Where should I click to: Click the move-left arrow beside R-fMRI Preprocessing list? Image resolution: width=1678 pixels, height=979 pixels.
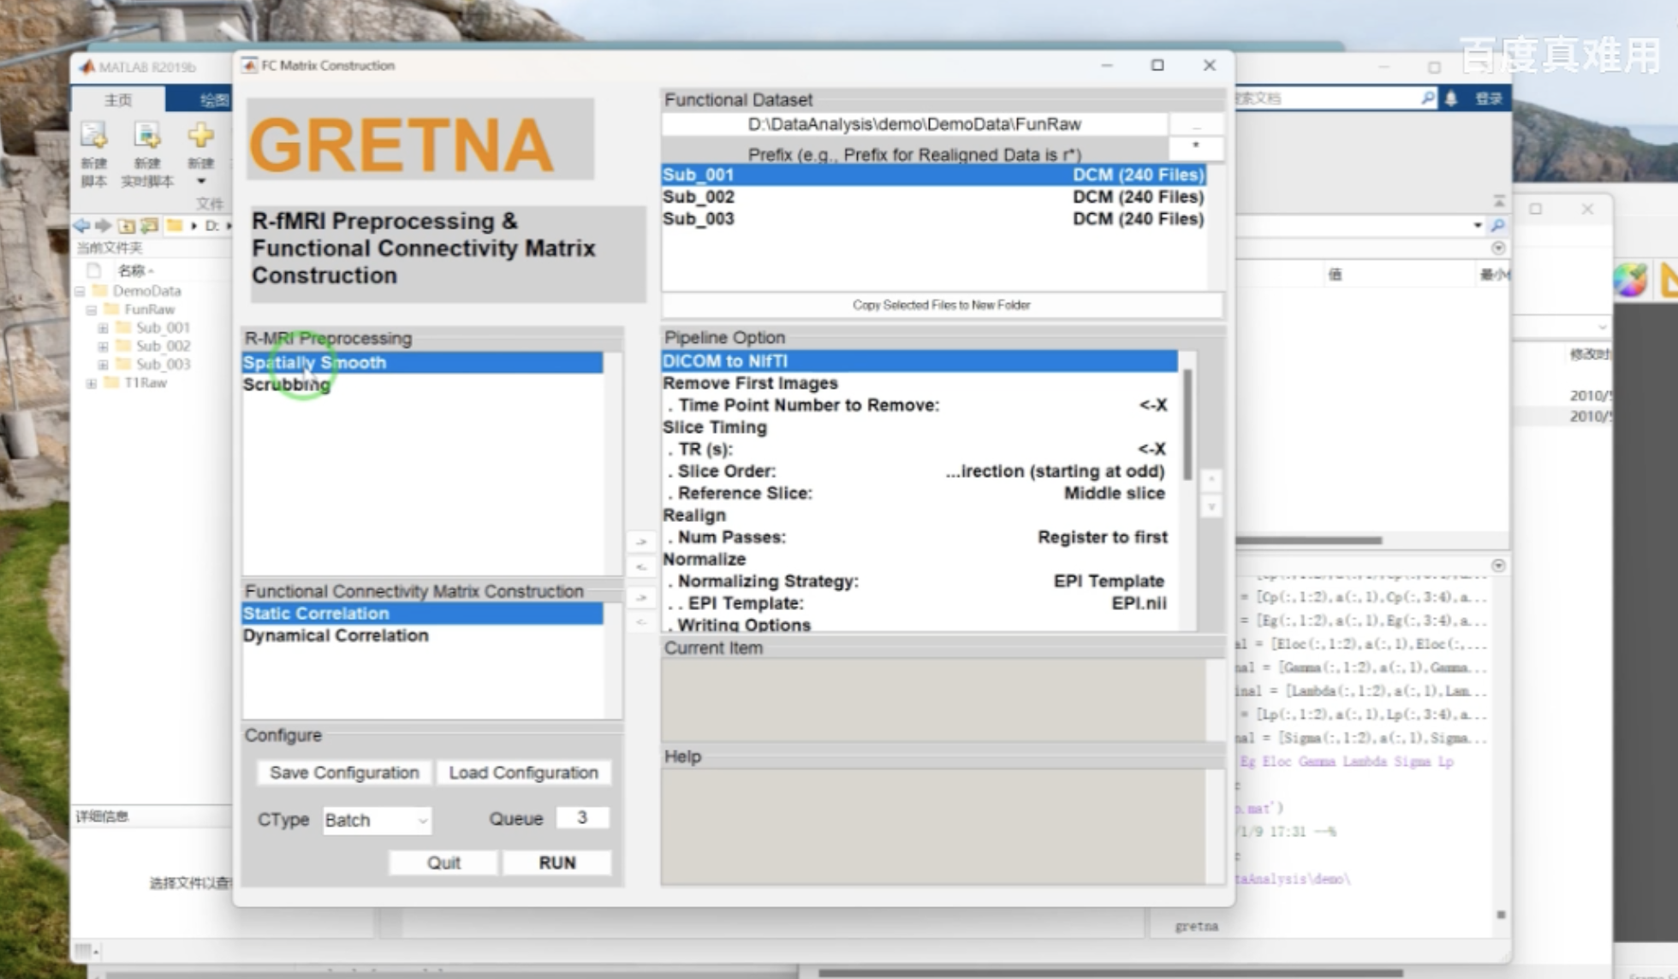point(641,567)
